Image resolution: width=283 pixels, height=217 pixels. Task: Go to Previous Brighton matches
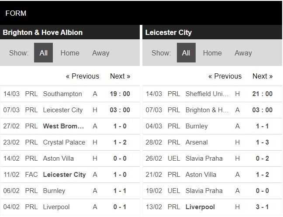[83, 76]
